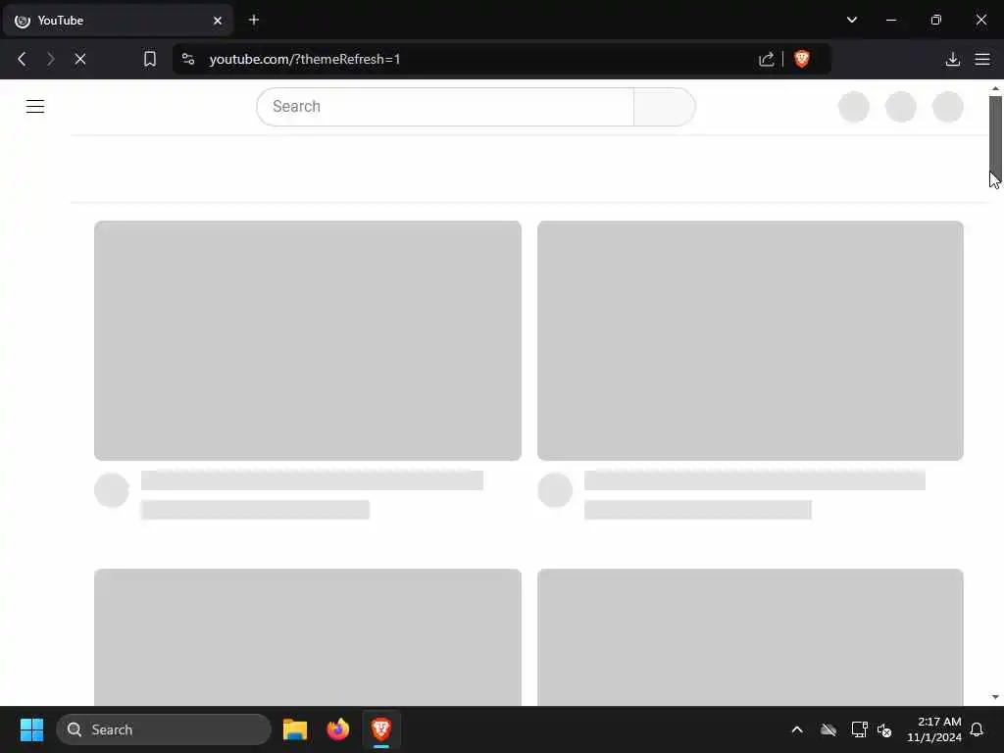
Task: Open the YouTube hamburger guide menu
Action: 35,106
